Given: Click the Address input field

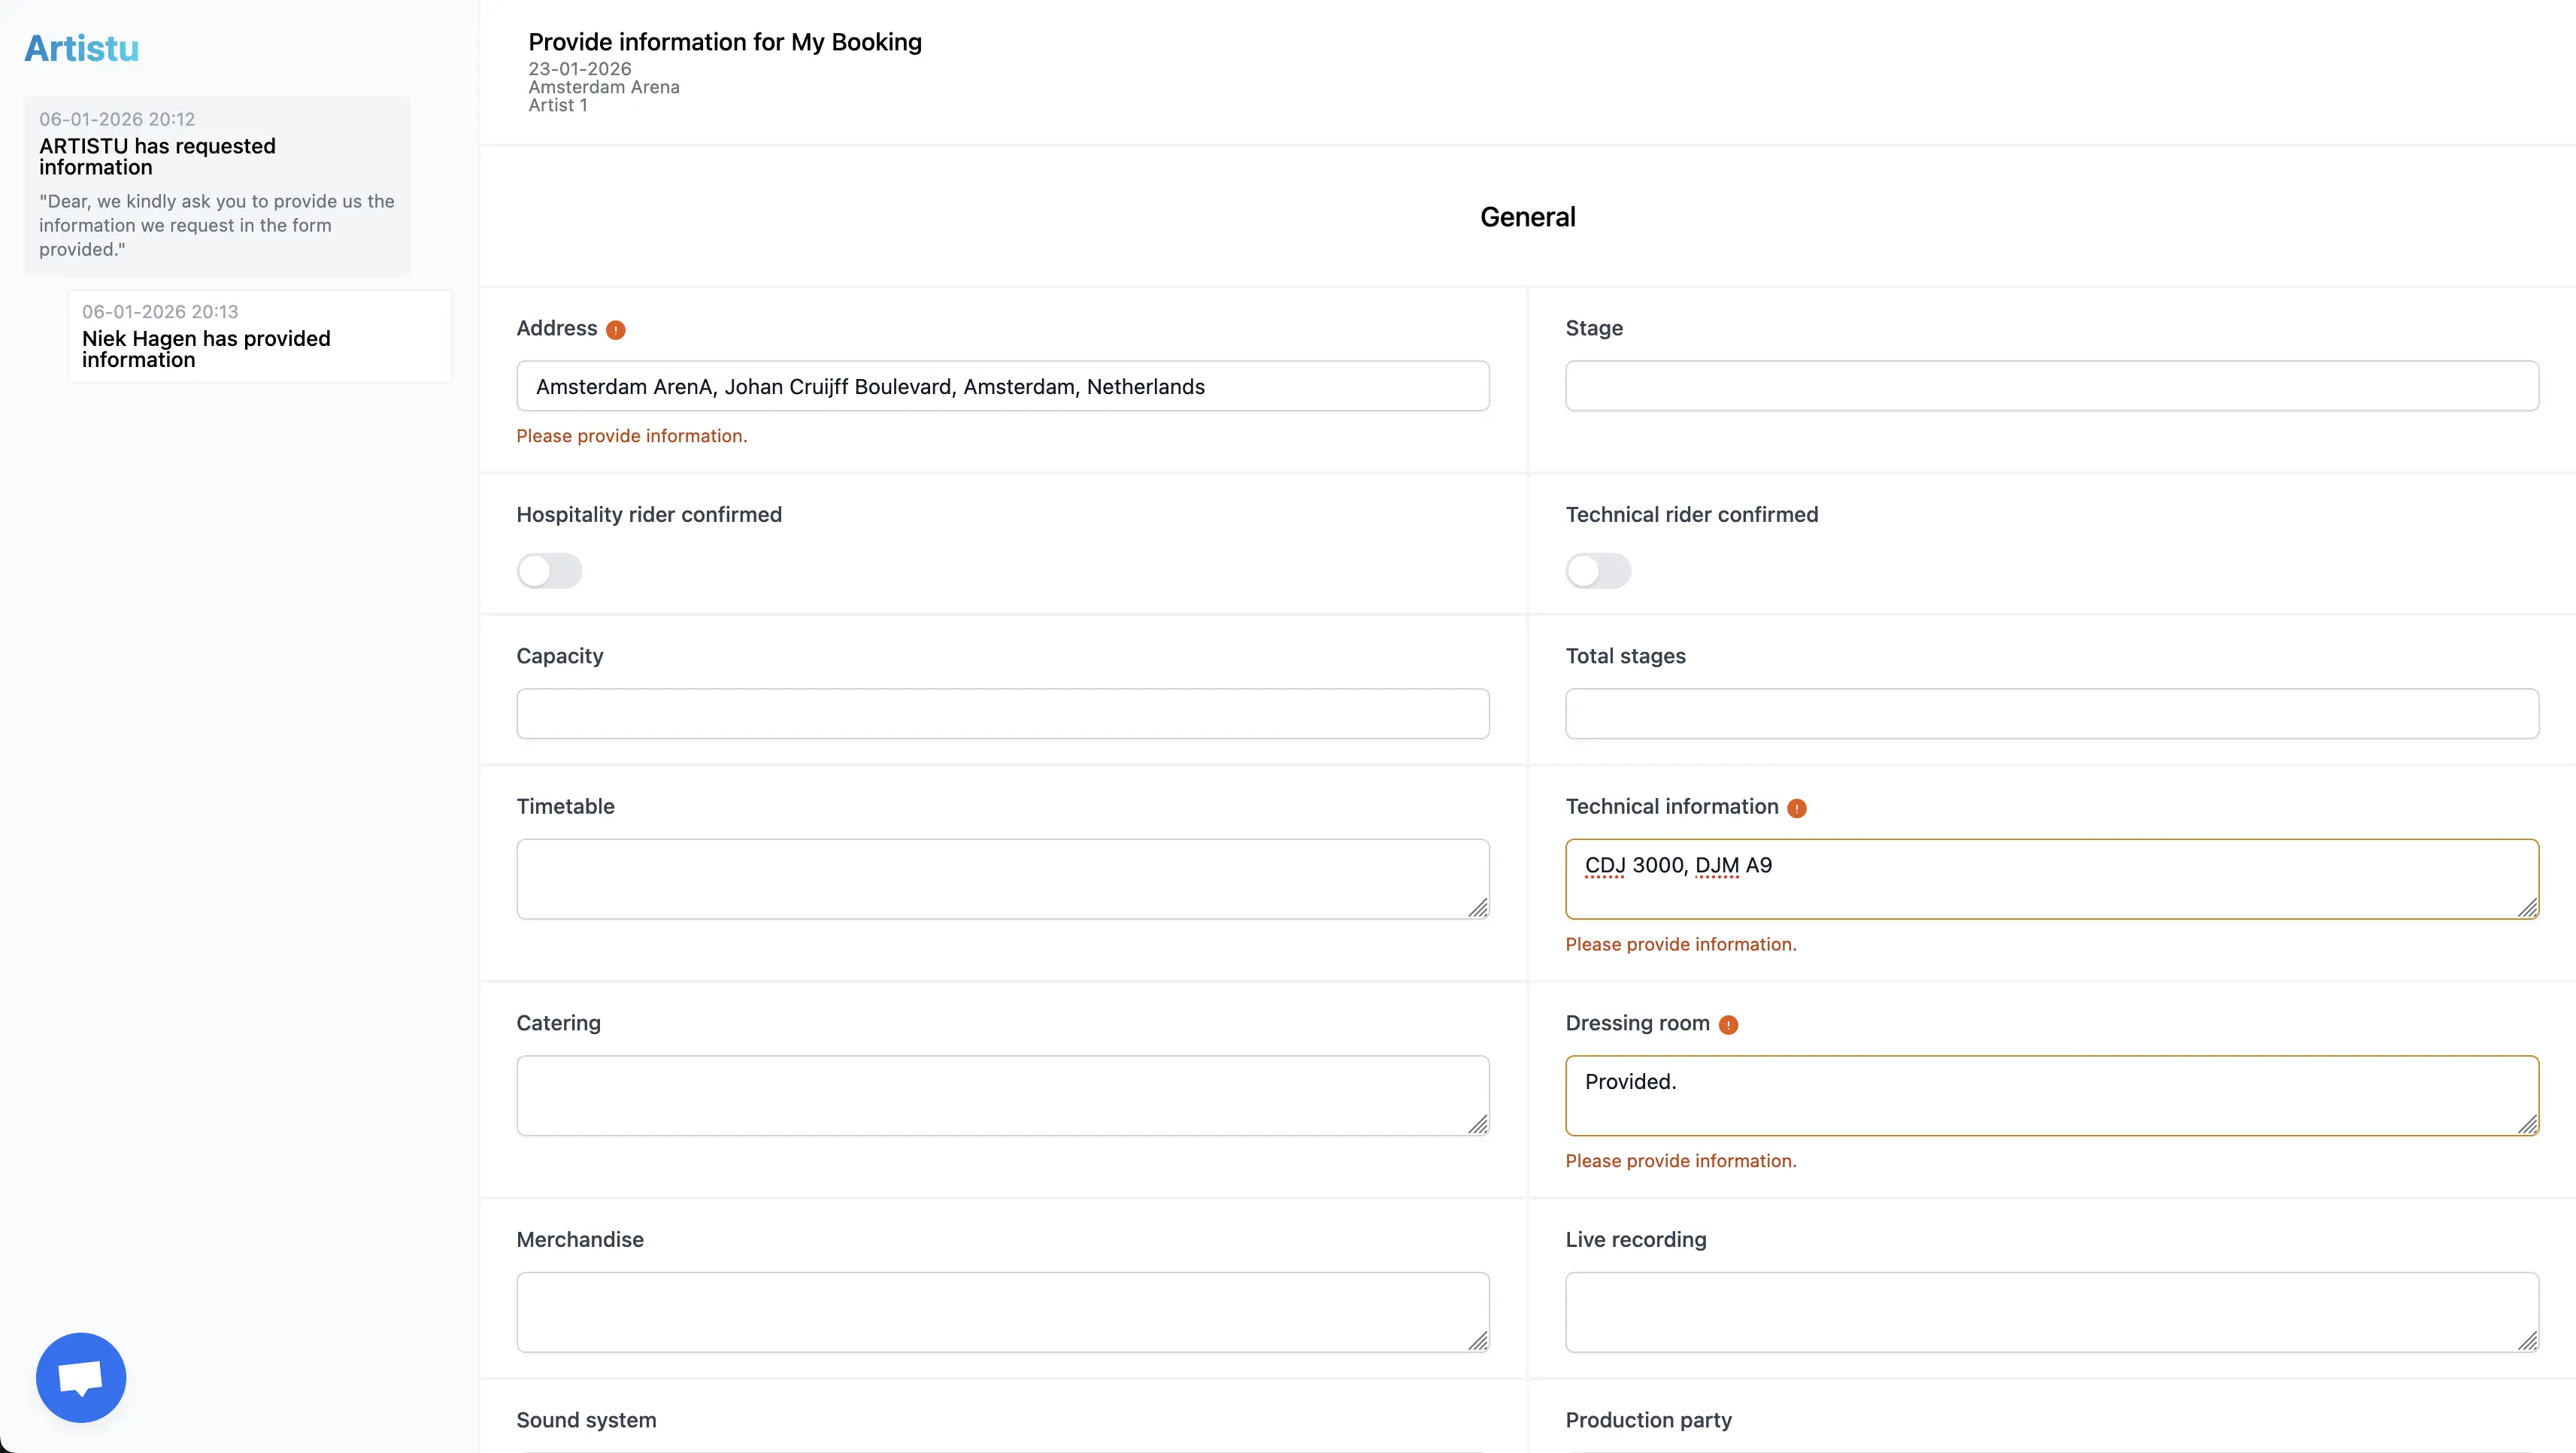Looking at the screenshot, I should pos(1002,386).
